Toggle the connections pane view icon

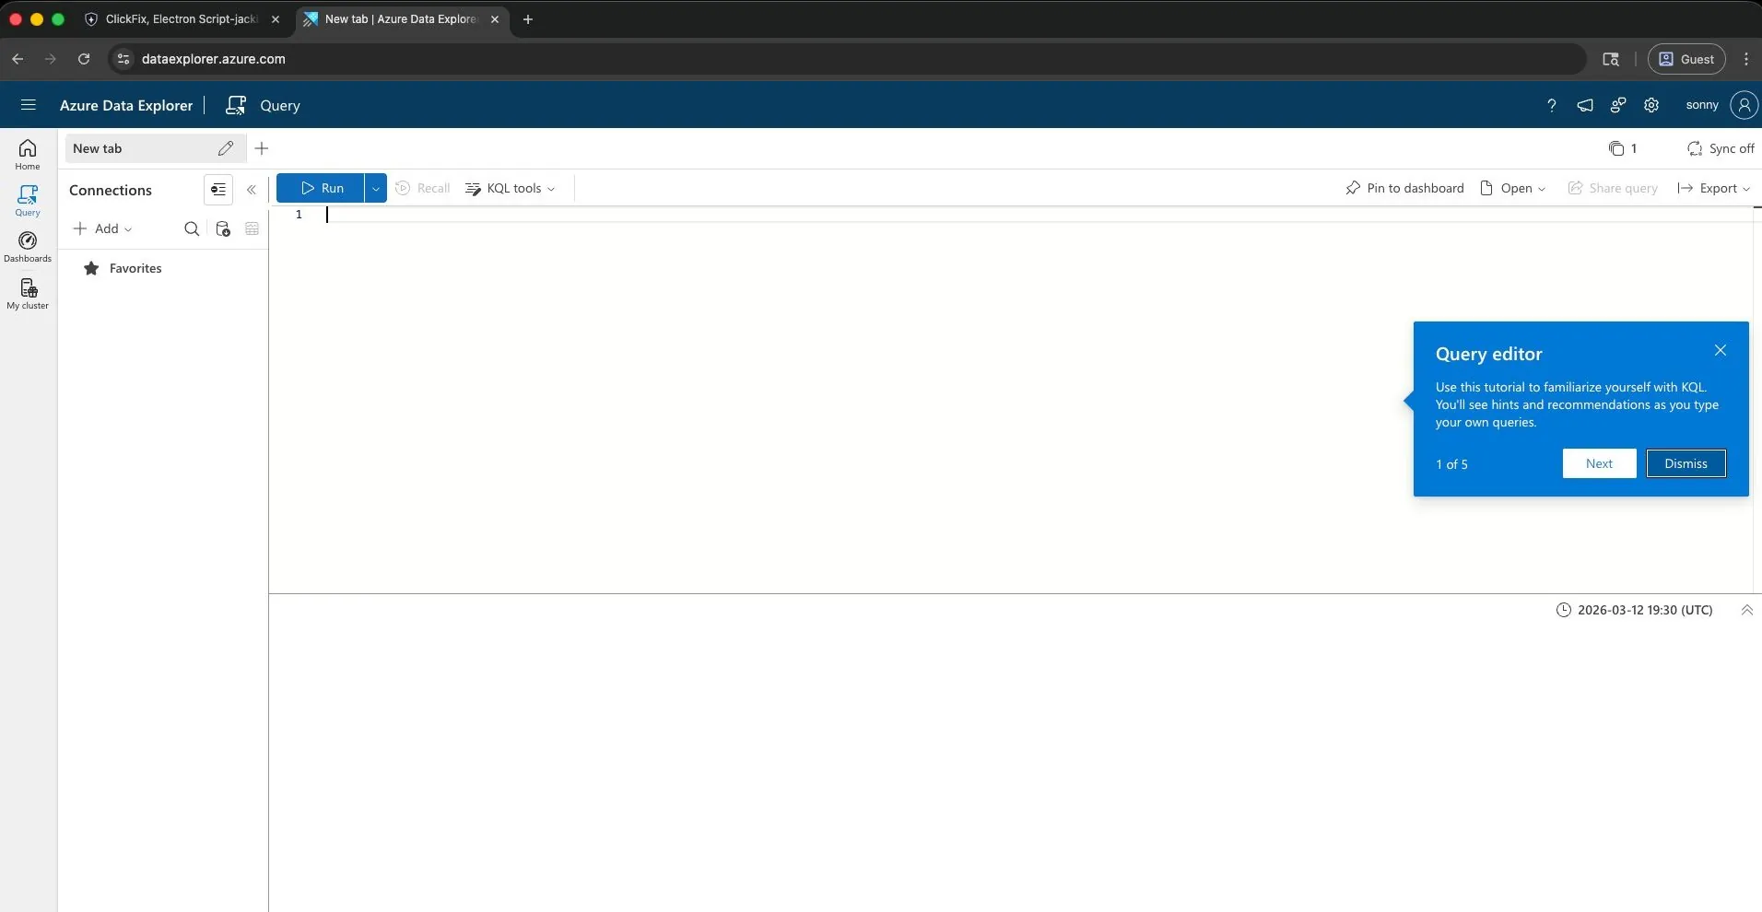click(218, 190)
